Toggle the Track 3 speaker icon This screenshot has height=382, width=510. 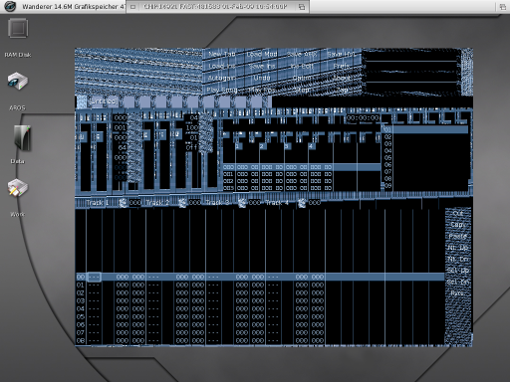pos(242,203)
